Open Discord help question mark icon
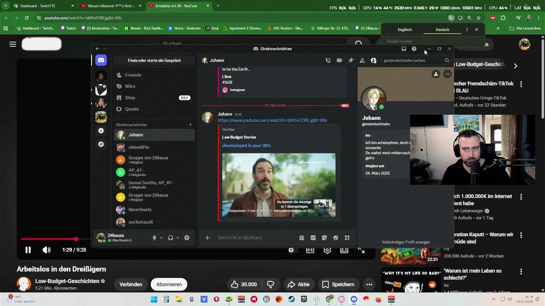Viewport: 545px width, 306px height. coord(414,49)
